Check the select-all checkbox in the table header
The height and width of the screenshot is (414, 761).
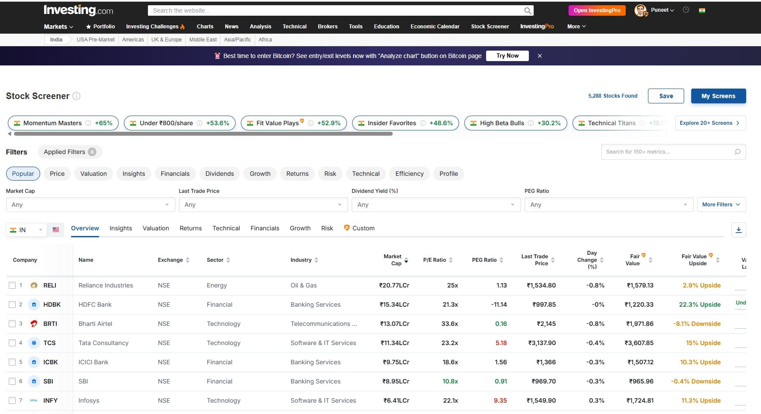click(x=12, y=260)
